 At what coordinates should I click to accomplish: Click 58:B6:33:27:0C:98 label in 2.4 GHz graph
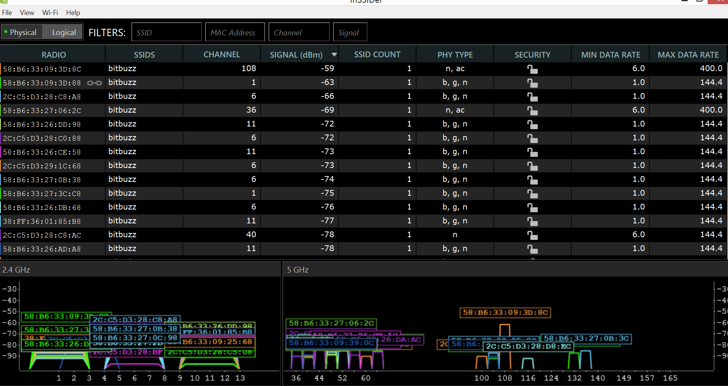(135, 338)
